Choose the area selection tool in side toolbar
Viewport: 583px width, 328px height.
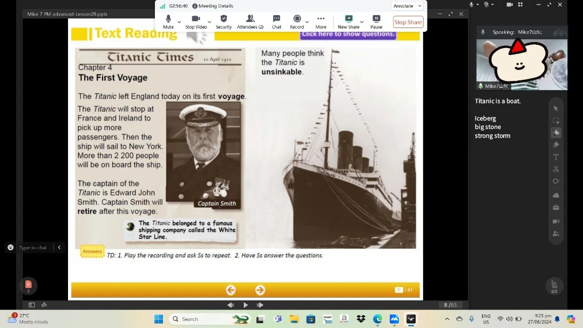[556, 121]
